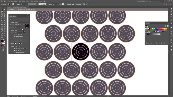Click the Stroke swatch in control bar
The width and height of the screenshot is (173, 97).
13,4
